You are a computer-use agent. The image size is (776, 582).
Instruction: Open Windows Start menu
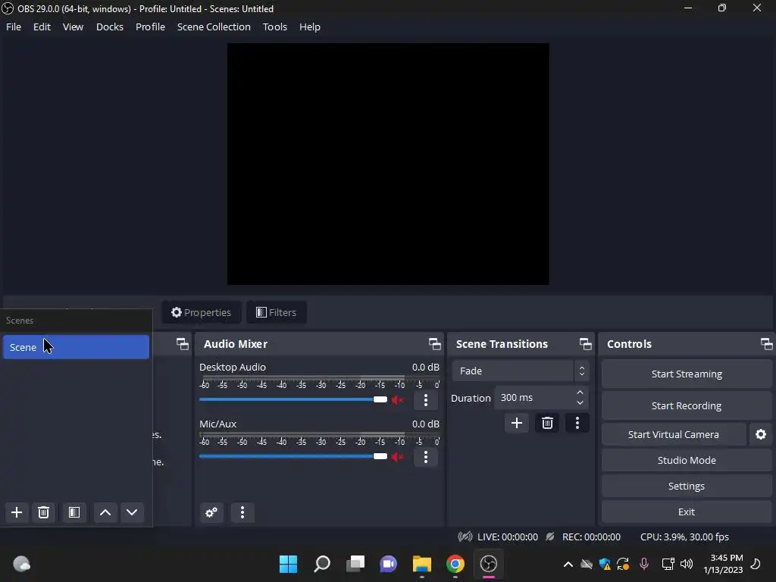[x=289, y=564]
